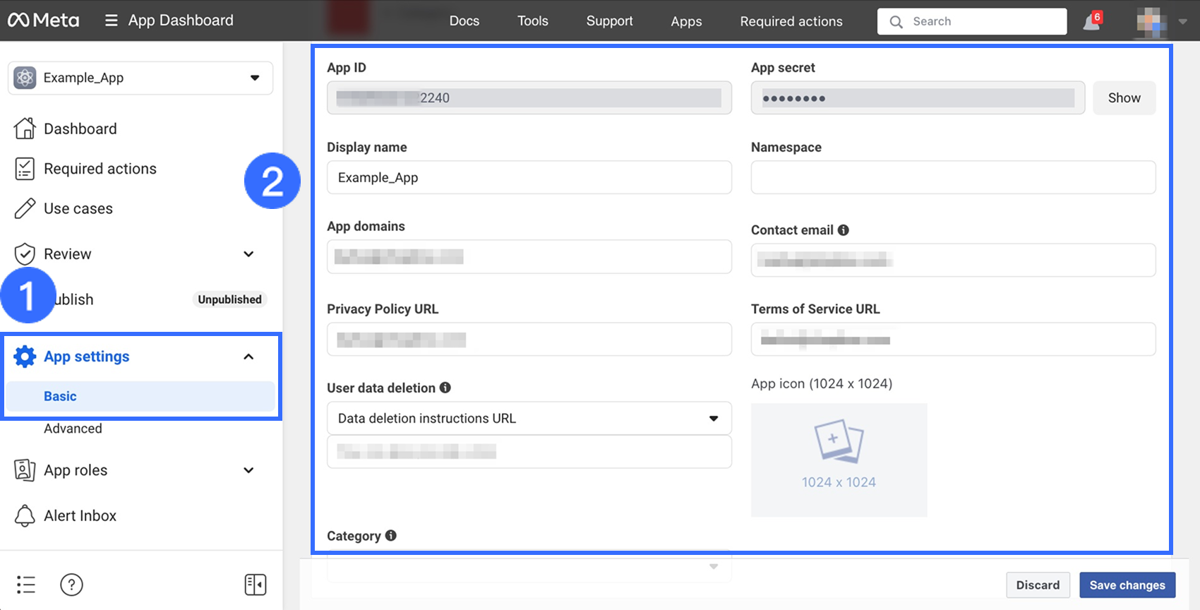Image resolution: width=1200 pixels, height=610 pixels.
Task: Click the Category info icon
Action: pyautogui.click(x=390, y=536)
